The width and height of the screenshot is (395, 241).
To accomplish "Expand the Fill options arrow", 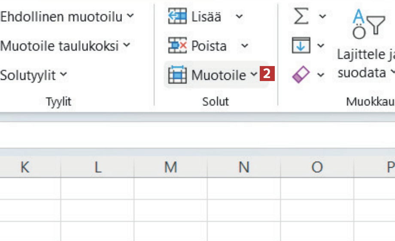I will (321, 45).
